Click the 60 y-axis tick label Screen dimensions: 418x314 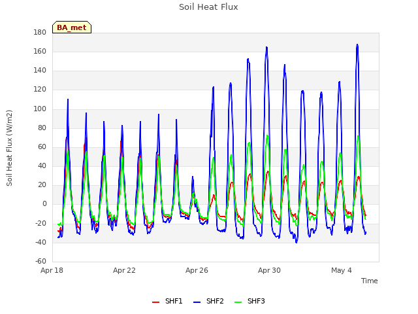42,147
